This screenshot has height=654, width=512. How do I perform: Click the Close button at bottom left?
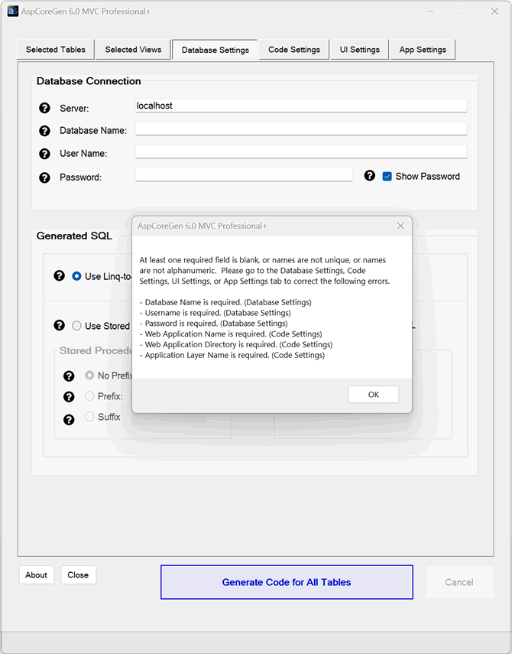point(78,574)
